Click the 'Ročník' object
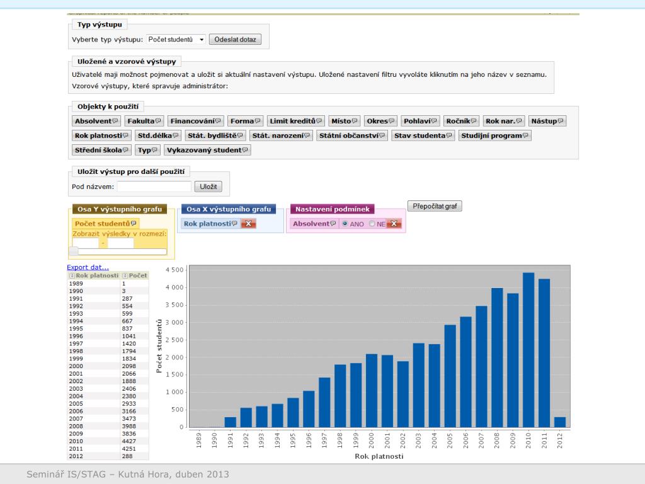 pos(461,121)
